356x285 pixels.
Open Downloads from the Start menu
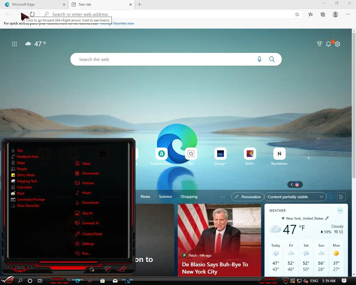[x=87, y=203]
